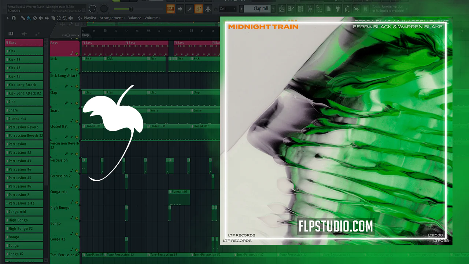This screenshot has width=469, height=264.
Task: Expand the Closed Hat track dropdown arrow
Action: [x=72, y=137]
